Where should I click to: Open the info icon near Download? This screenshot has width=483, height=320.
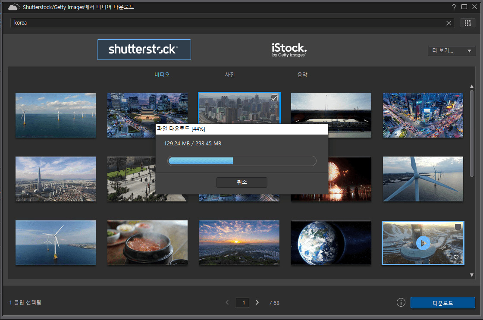(x=401, y=302)
